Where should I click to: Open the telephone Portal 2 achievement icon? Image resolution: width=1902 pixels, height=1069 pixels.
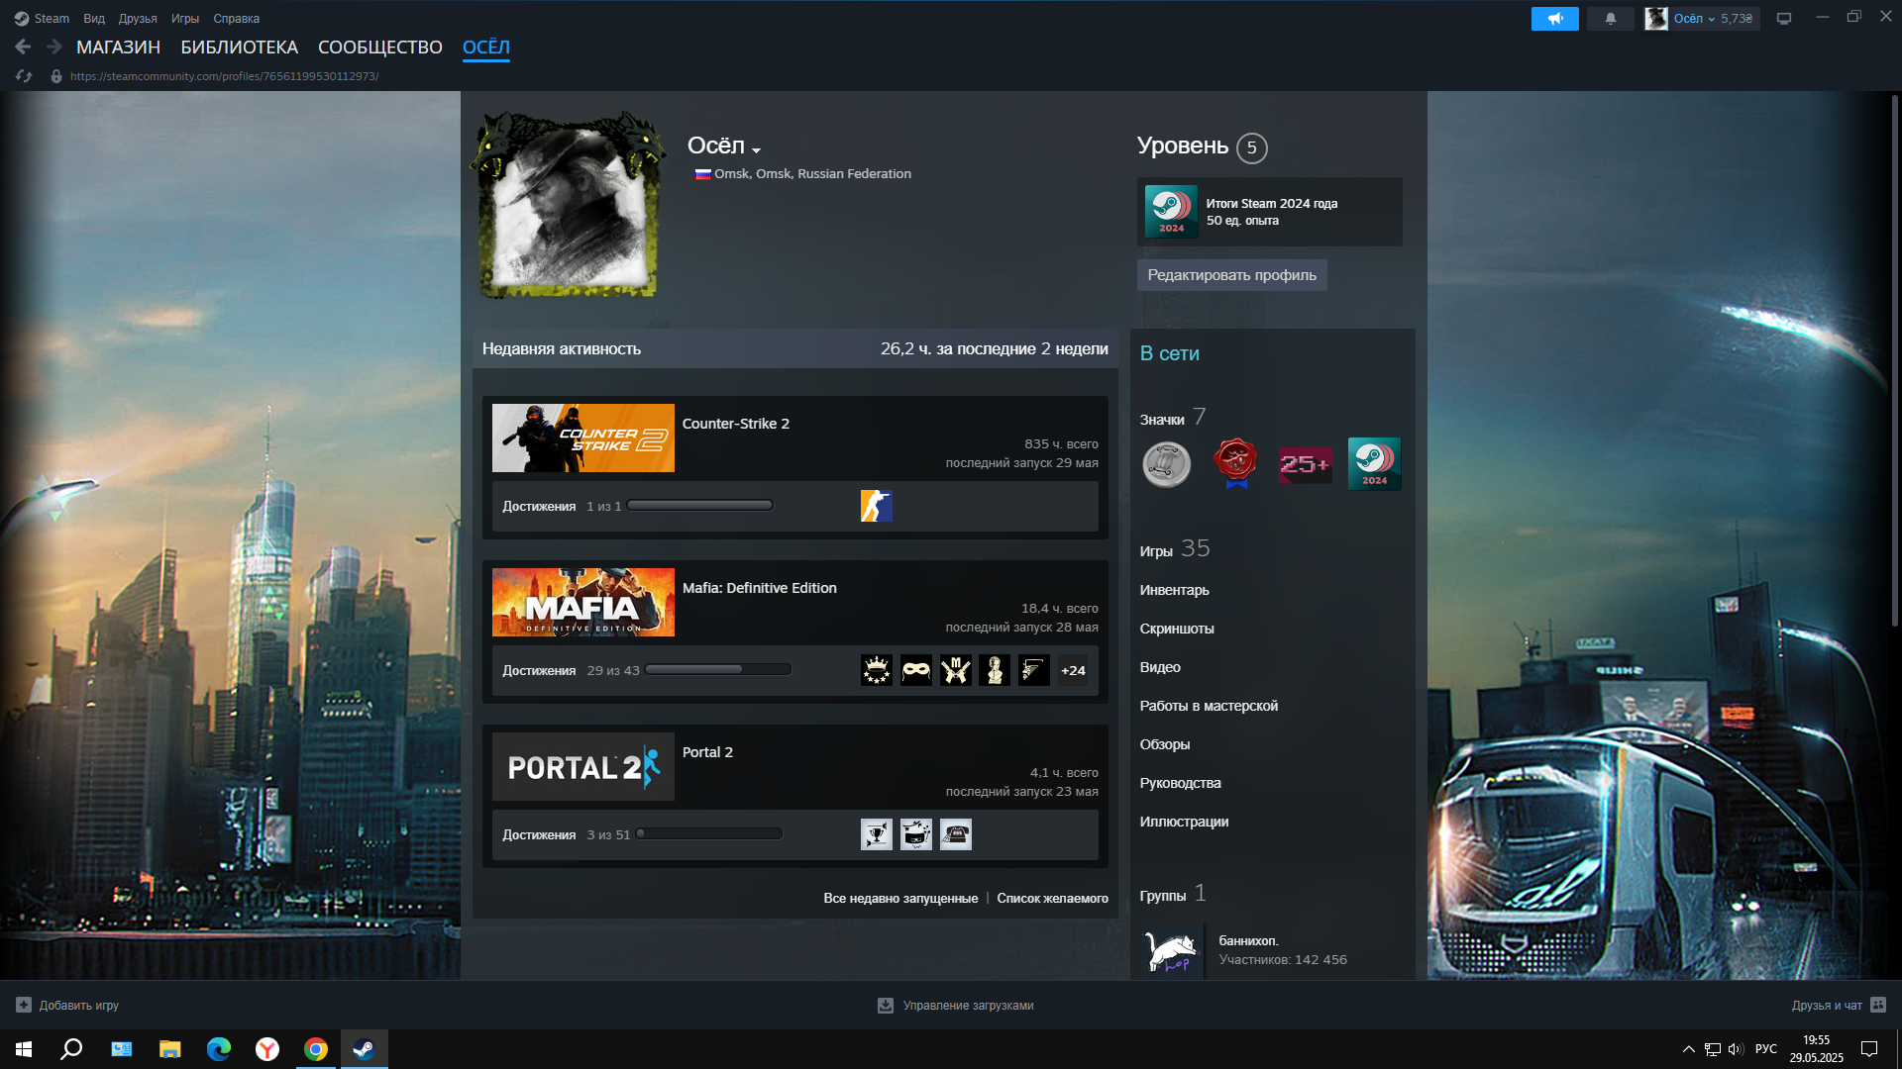[955, 834]
